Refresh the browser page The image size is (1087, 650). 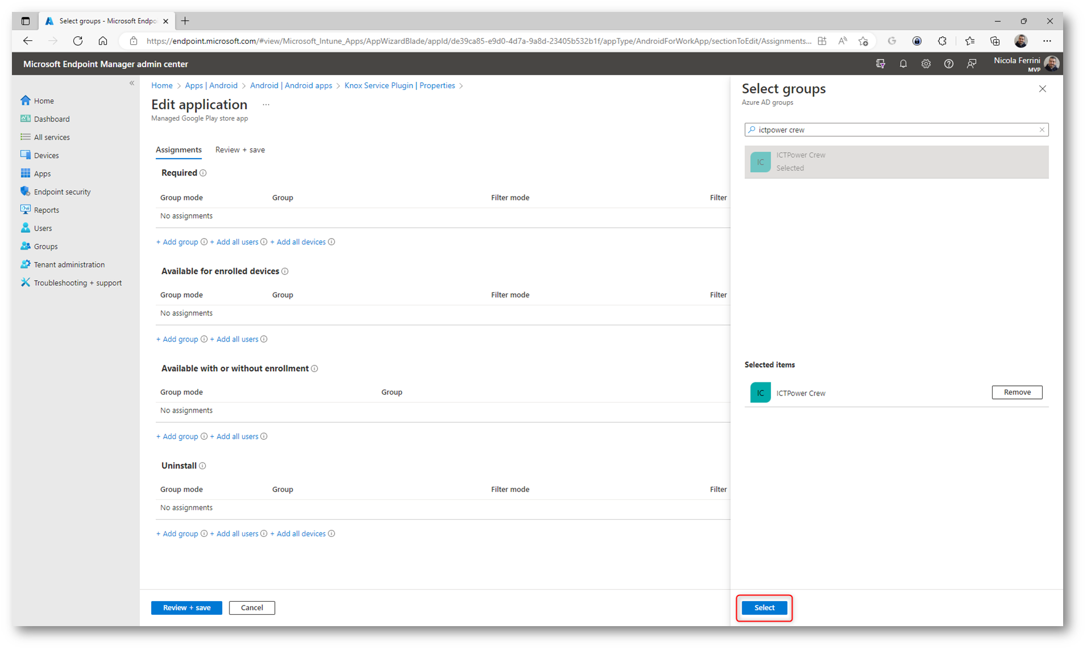pyautogui.click(x=78, y=41)
